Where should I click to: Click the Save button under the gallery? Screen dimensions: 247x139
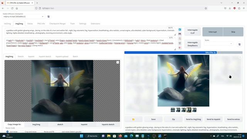153,119
